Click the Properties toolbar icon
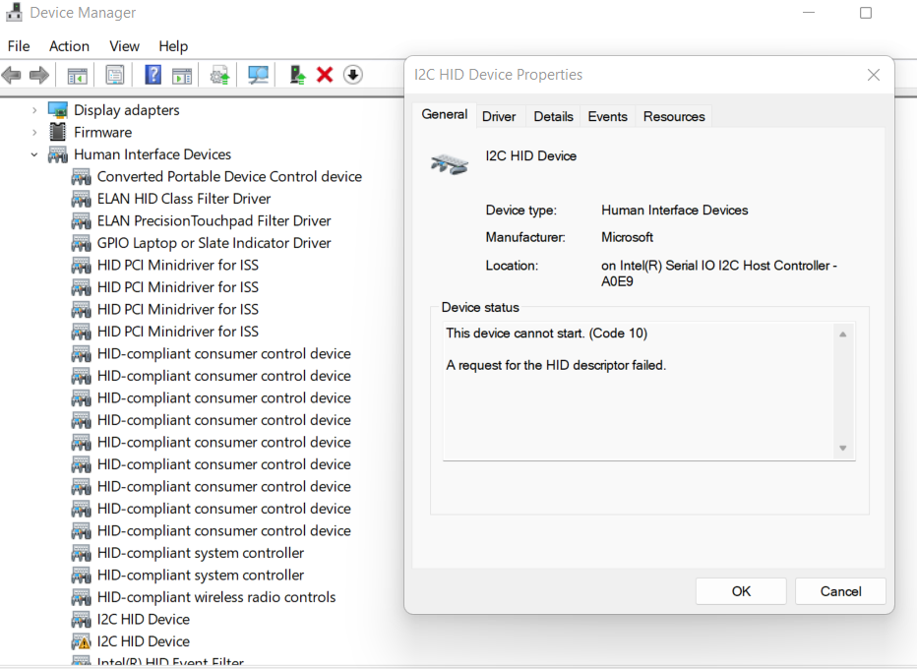 point(115,75)
